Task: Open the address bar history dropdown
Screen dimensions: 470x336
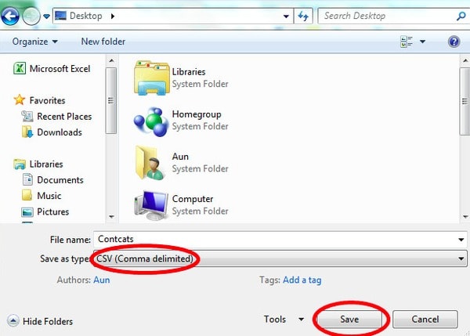Action: coord(286,16)
